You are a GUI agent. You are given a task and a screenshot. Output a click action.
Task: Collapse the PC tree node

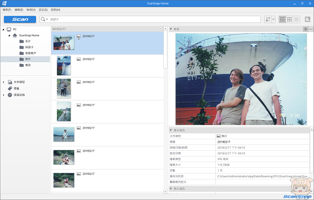click(3, 30)
